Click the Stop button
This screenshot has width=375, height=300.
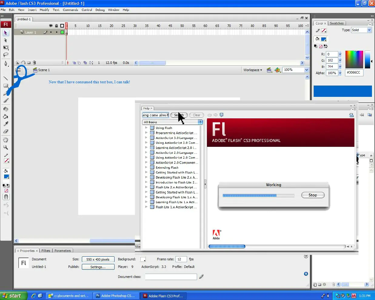tap(313, 195)
